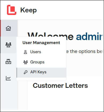The height and width of the screenshot is (112, 104).
Task: Click the person icon beside Users
Action: pyautogui.click(x=25, y=52)
